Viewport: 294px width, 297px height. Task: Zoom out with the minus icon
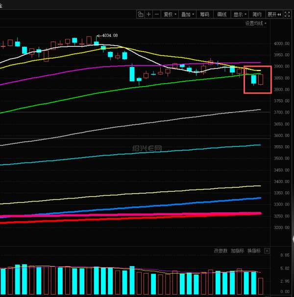156,14
